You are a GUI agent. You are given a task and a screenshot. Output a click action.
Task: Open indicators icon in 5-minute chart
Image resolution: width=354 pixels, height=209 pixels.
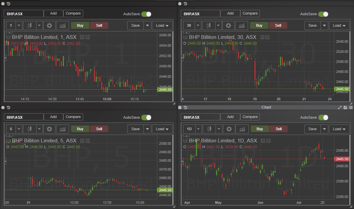pyautogui.click(x=63, y=129)
